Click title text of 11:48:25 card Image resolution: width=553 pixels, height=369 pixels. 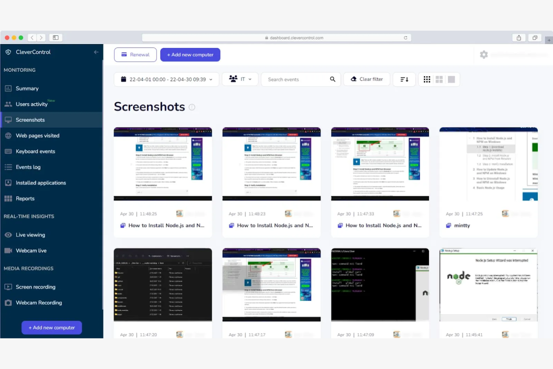(x=166, y=225)
